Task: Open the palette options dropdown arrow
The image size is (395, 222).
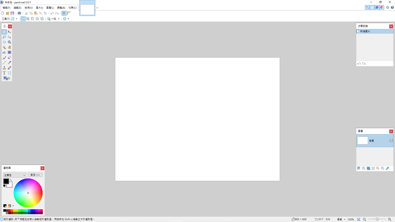Action: (13, 206)
